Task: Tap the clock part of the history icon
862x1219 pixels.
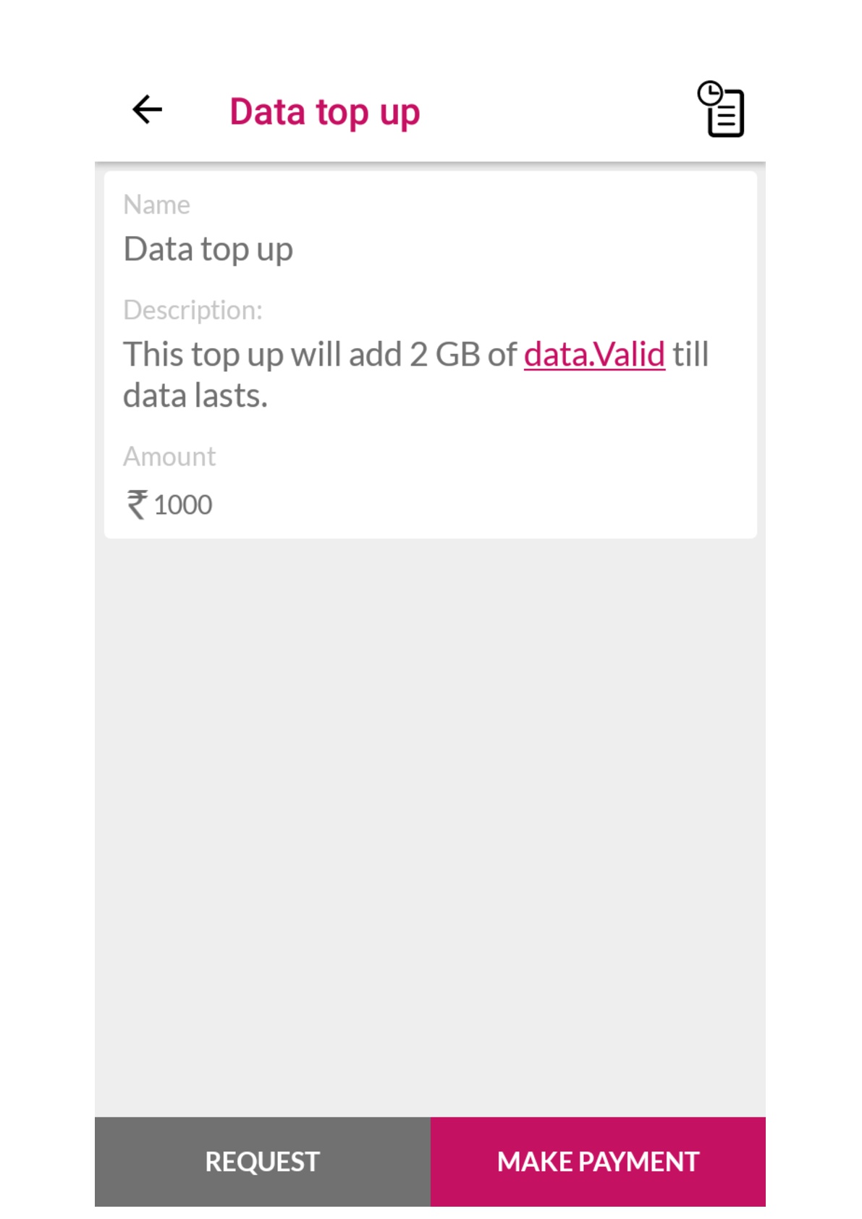Action: pyautogui.click(x=710, y=93)
